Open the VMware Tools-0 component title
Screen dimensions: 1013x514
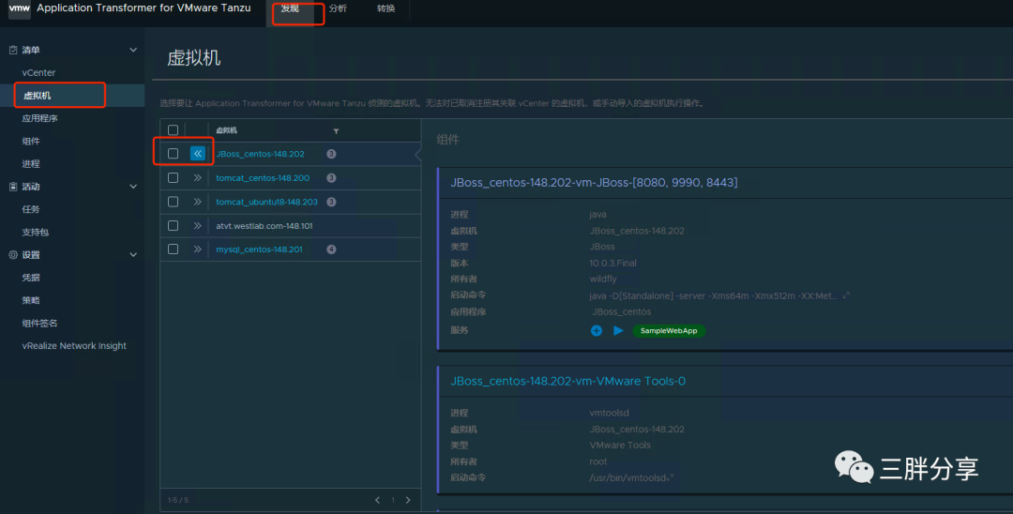567,381
